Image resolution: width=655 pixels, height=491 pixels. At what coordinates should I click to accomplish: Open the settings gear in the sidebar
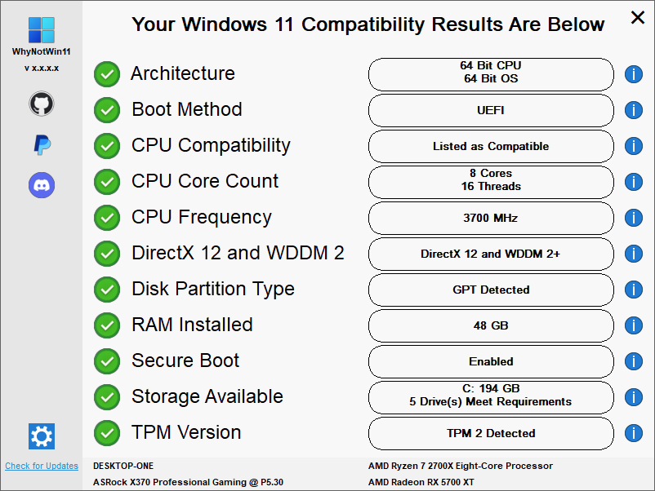pos(41,436)
